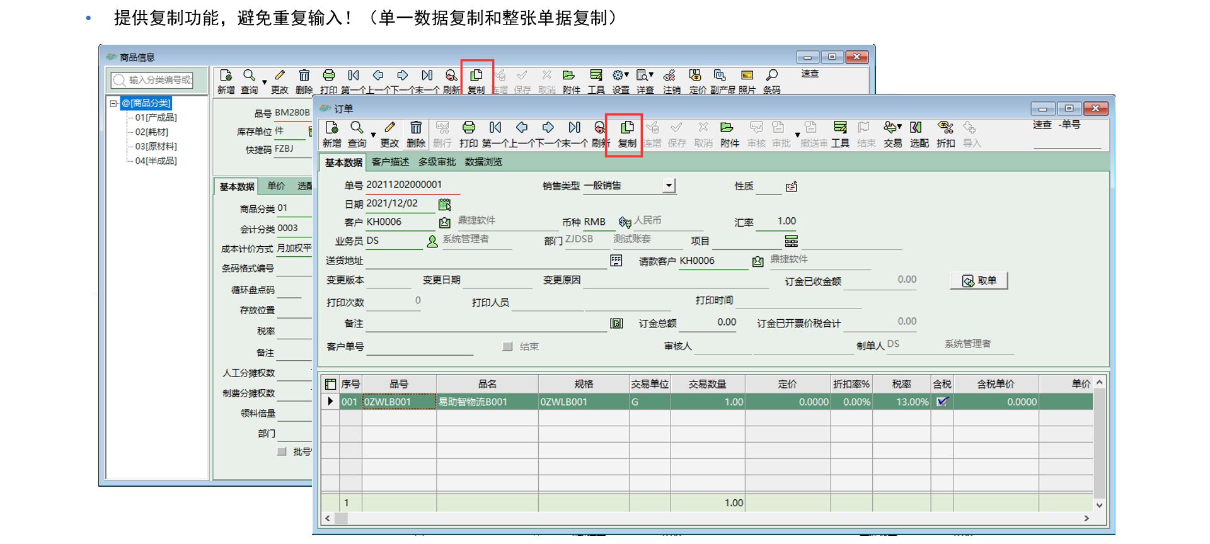Collapse the @[商品分类] tree node
The width and height of the screenshot is (1210, 544).
(x=113, y=103)
